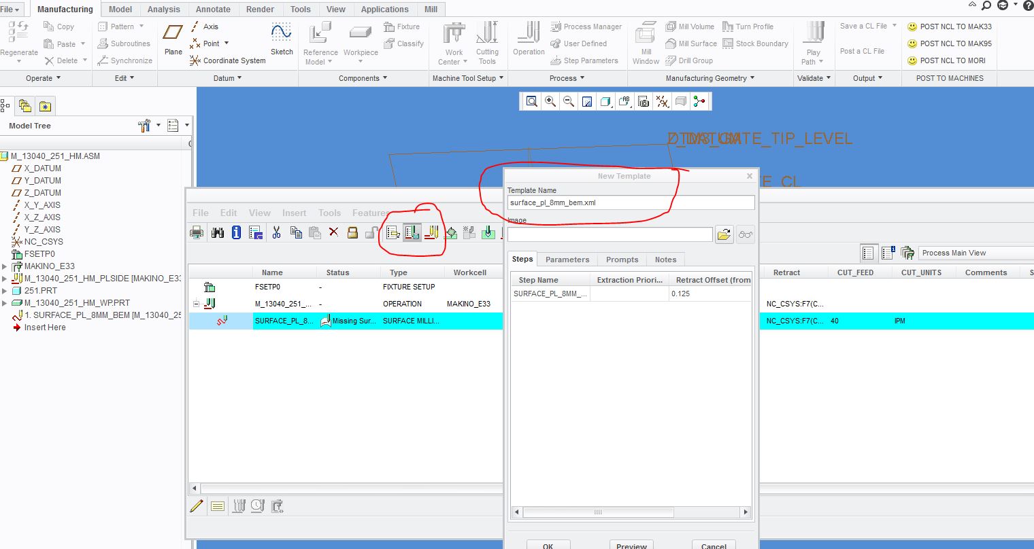Click the Zoom In magnifier icon
This screenshot has height=549, width=1034.
tap(550, 102)
